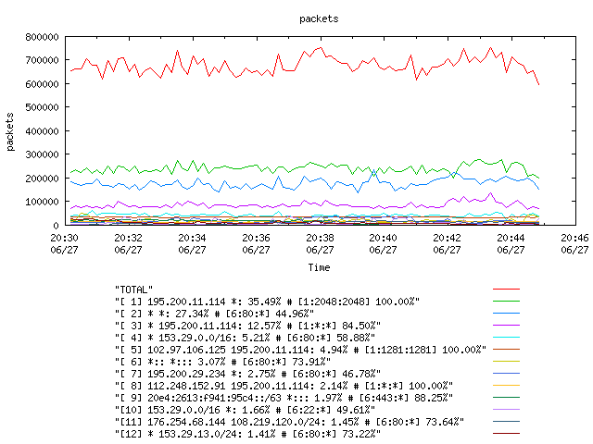Screen dimensions: 593x444
Task: Click the 200000 y-axis value
Action: 42,179
